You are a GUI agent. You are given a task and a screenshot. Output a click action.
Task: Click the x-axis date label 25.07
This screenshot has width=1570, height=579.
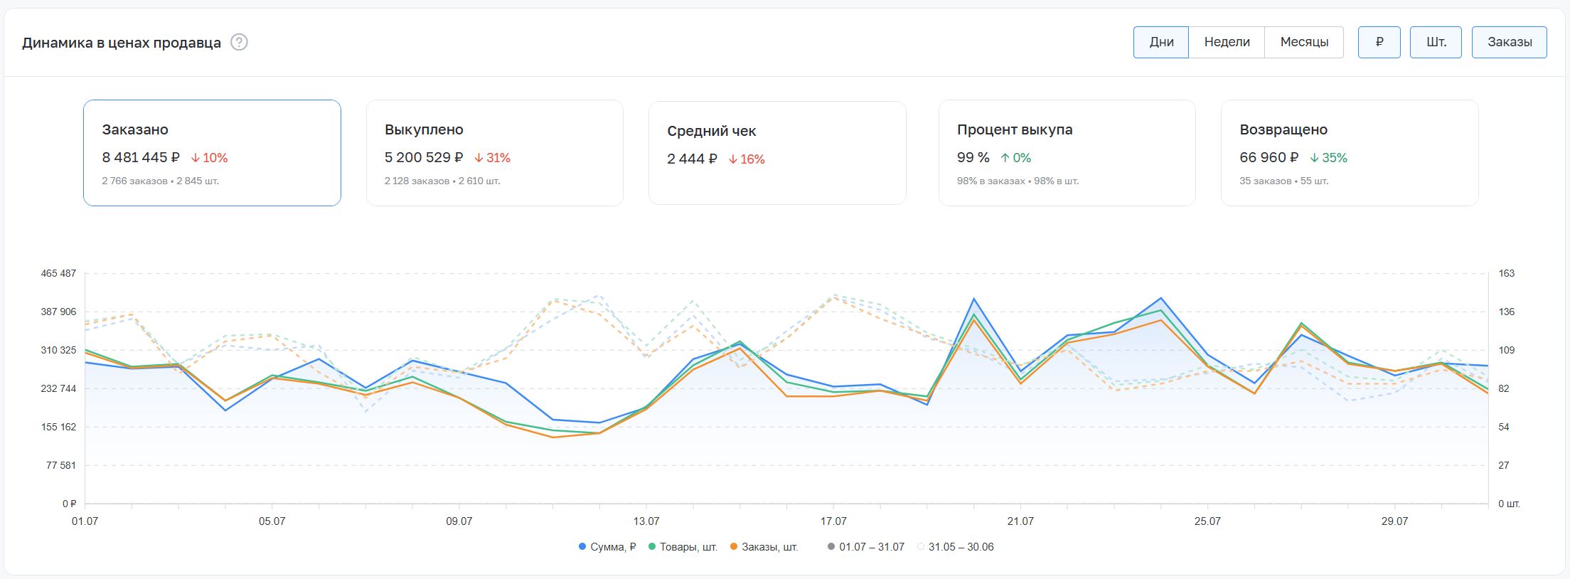[1207, 521]
